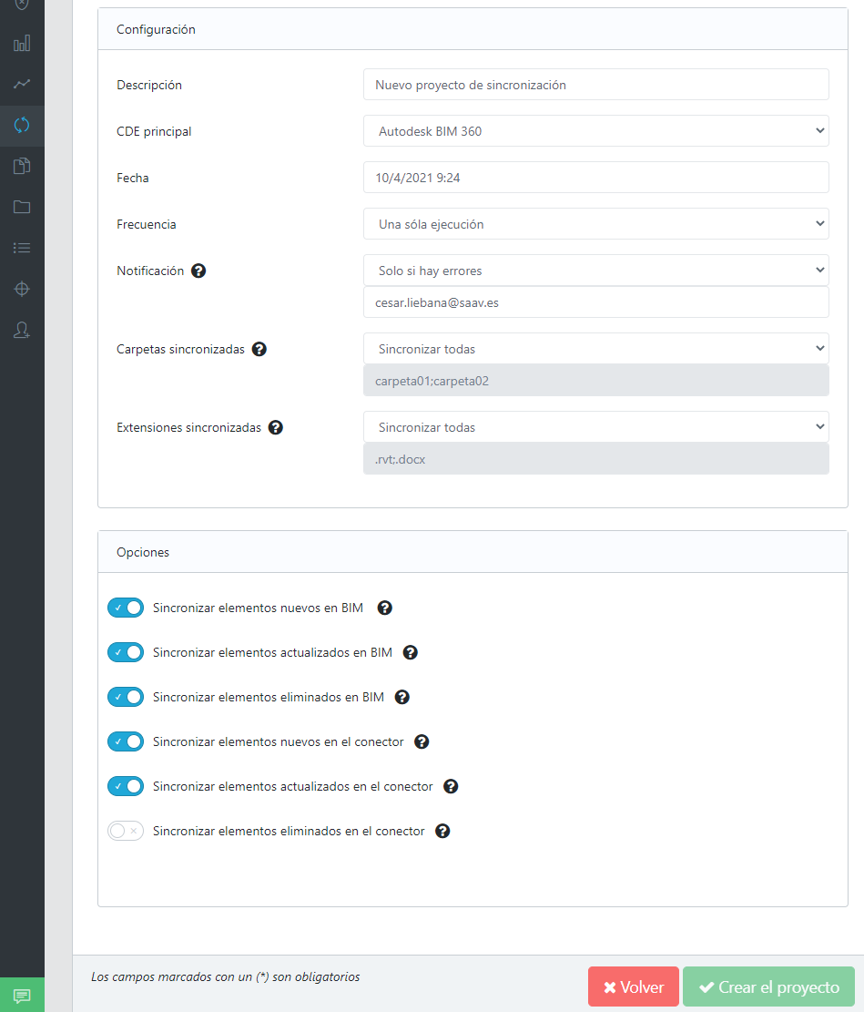Open the Frecuencia dropdown
Image resolution: width=864 pixels, height=1012 pixels.
point(595,224)
